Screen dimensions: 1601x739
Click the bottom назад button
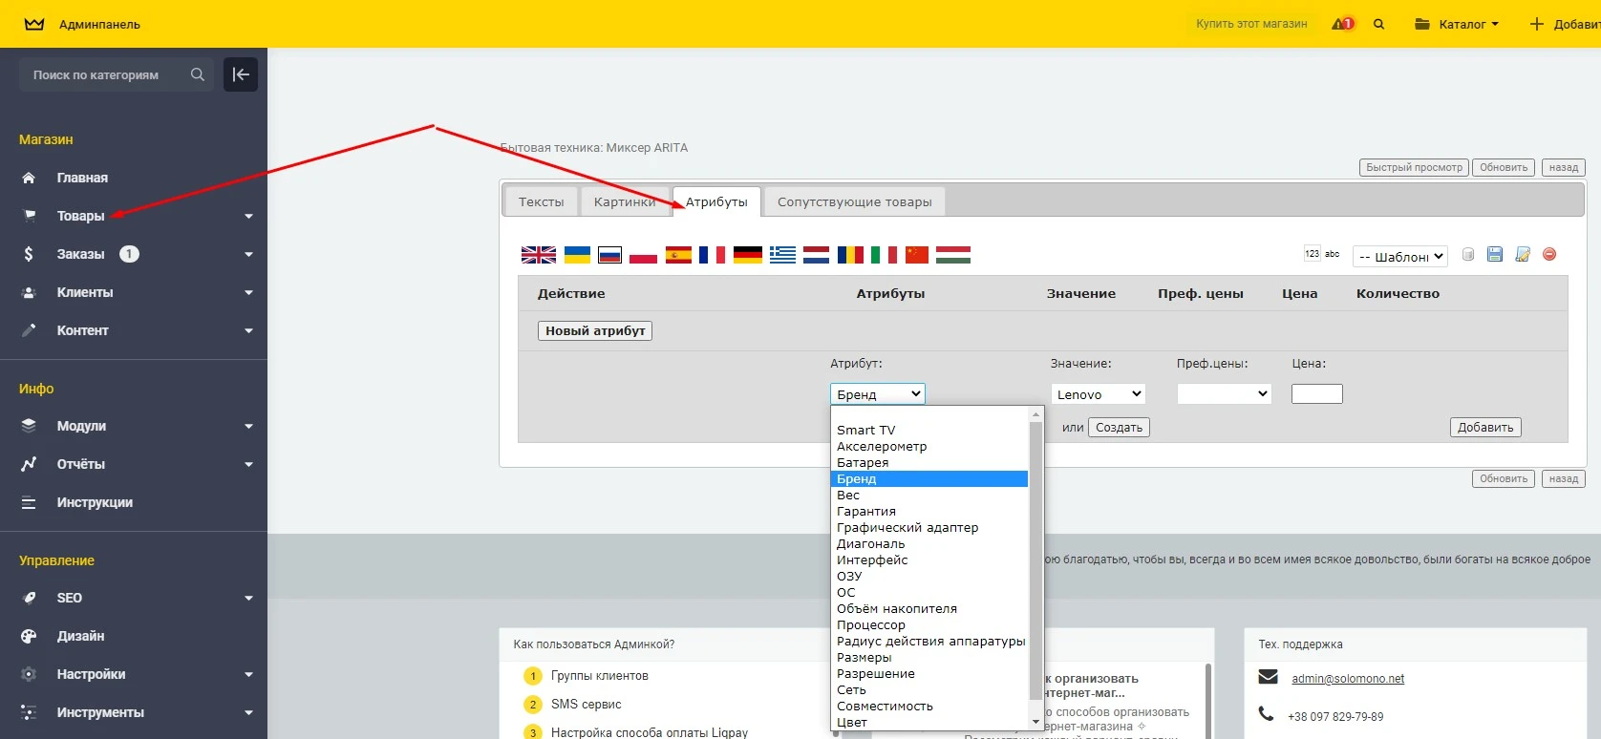pos(1564,478)
